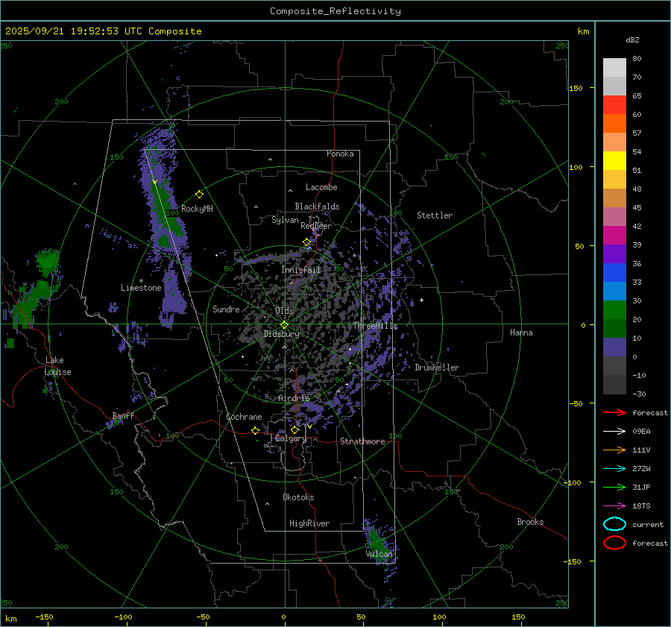Click the radar center diamond above Didsbury
The image size is (671, 627).
pos(284,324)
